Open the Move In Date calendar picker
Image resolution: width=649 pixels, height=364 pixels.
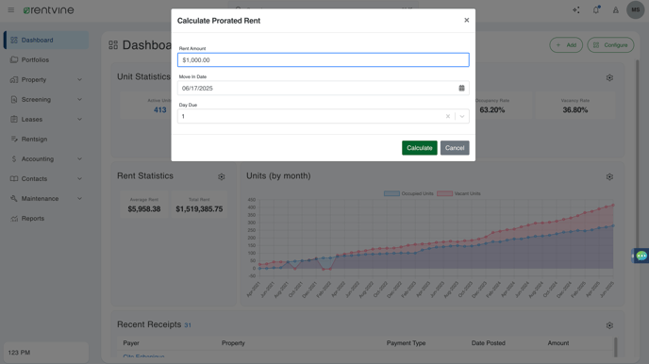coord(461,88)
